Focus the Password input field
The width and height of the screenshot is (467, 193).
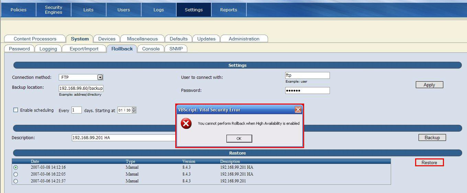click(x=307, y=91)
